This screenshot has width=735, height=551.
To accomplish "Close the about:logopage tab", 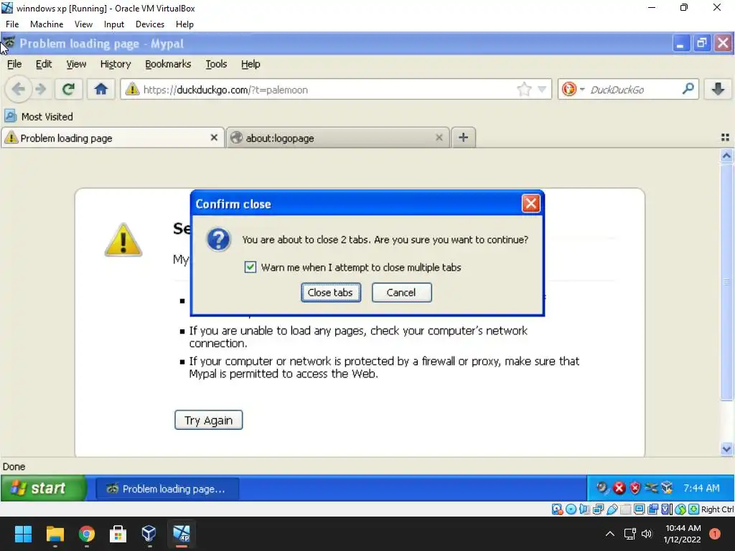I will (439, 138).
